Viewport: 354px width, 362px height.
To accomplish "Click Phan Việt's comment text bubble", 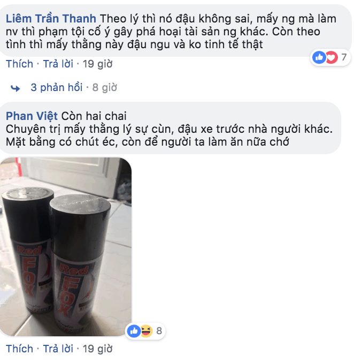I will tap(170, 128).
